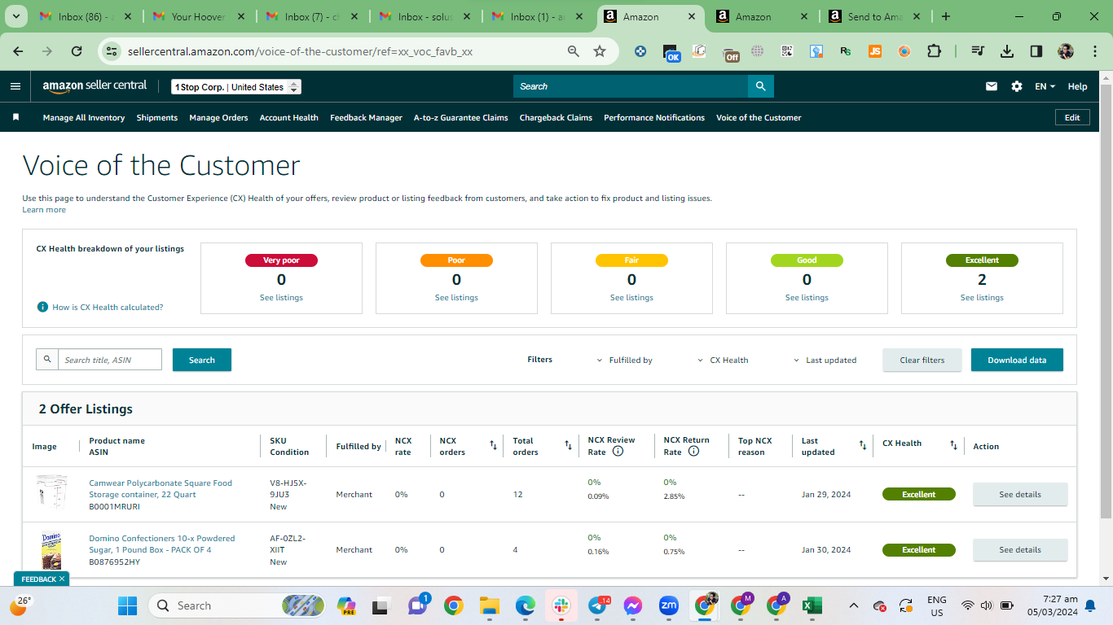1113x625 pixels.
Task: Click the Clear filters button
Action: click(922, 360)
